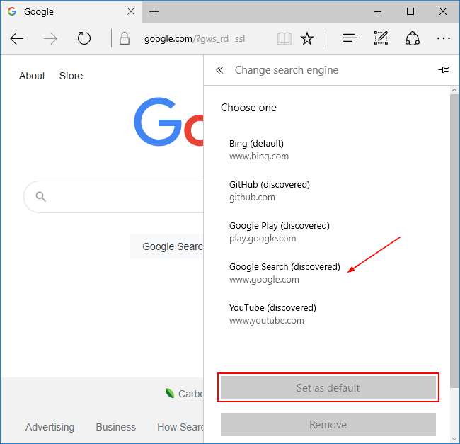Add page to favorites star
The width and height of the screenshot is (460, 444).
(307, 38)
